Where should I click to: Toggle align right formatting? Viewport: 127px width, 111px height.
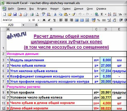click(71, 20)
